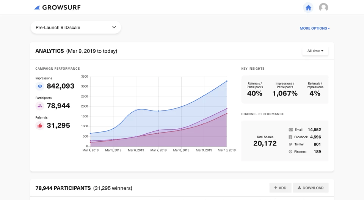The image size is (364, 200).
Task: Click the Total Shares value 20,172
Action: pos(265,143)
